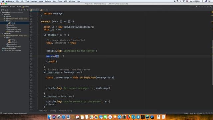213x120 pixels.
Task: Click the tool-window toggle icon in status bar corner
Action: [1, 113]
